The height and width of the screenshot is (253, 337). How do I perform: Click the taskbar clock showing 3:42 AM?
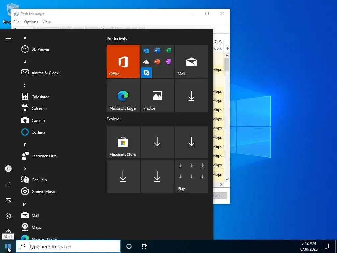tap(309, 246)
